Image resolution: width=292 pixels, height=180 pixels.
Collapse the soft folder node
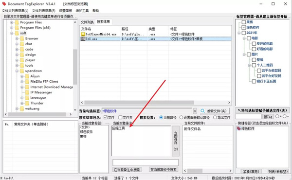12,33
